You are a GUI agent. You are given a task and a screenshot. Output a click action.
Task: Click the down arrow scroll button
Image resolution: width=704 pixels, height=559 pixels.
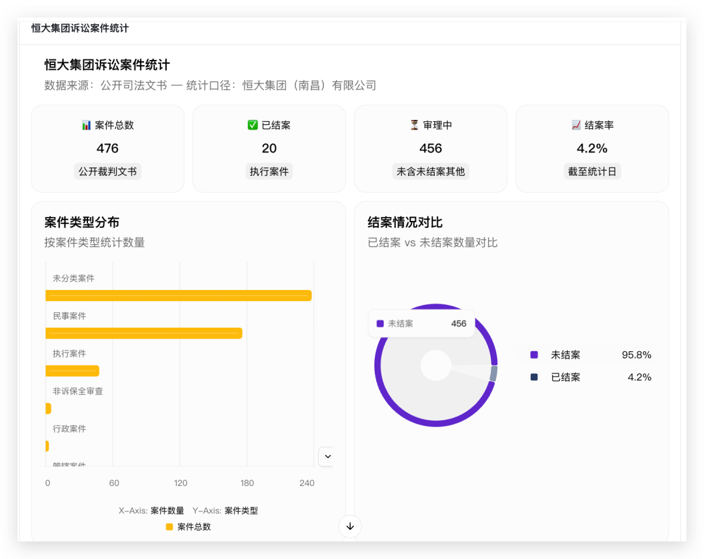[x=350, y=526]
